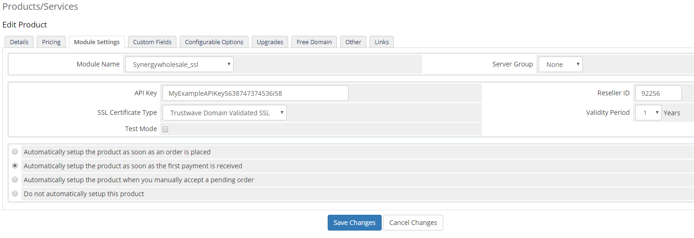
Task: Select setup as soon as order is placed
Action: pos(15,152)
